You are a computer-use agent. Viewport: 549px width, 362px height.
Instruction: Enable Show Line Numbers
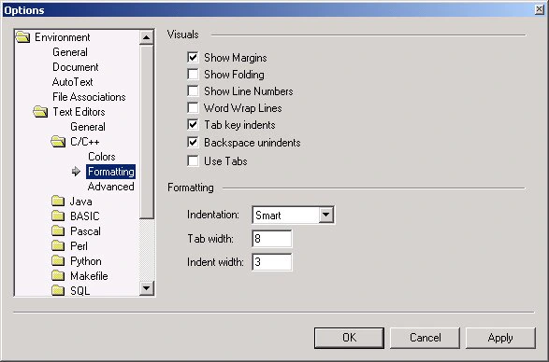tap(193, 90)
